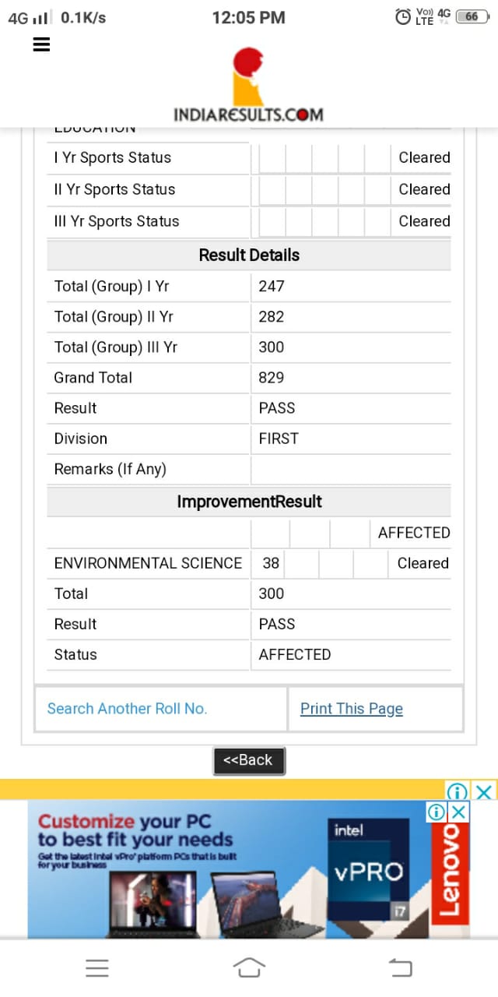
Task: Tap the alarm clock status icon
Action: coord(402,16)
